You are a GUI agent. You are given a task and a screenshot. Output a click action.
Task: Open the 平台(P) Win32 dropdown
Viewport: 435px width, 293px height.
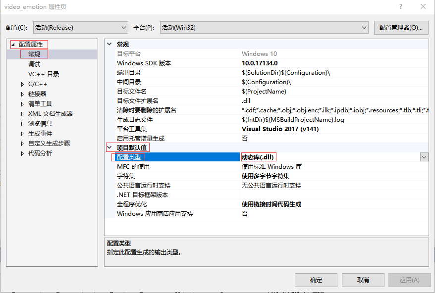click(x=264, y=28)
